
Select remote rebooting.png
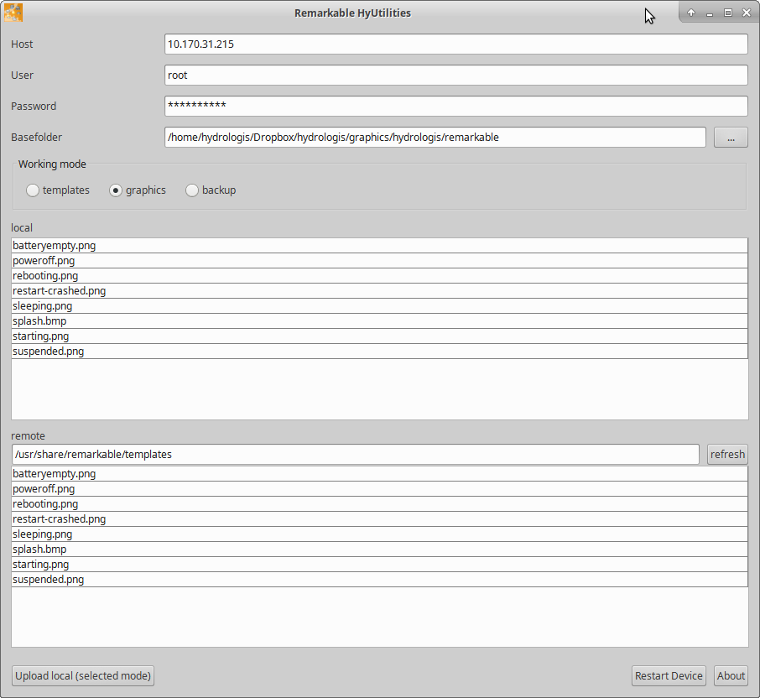coord(379,503)
